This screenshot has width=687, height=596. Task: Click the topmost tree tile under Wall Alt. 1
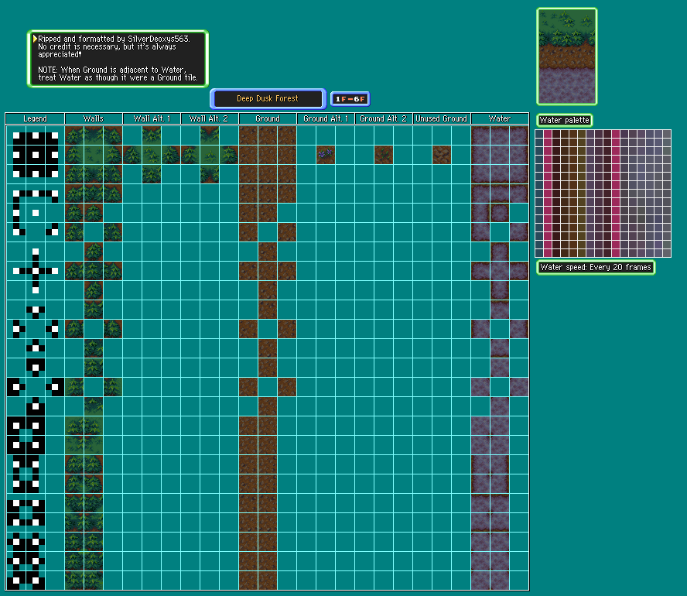coord(152,135)
